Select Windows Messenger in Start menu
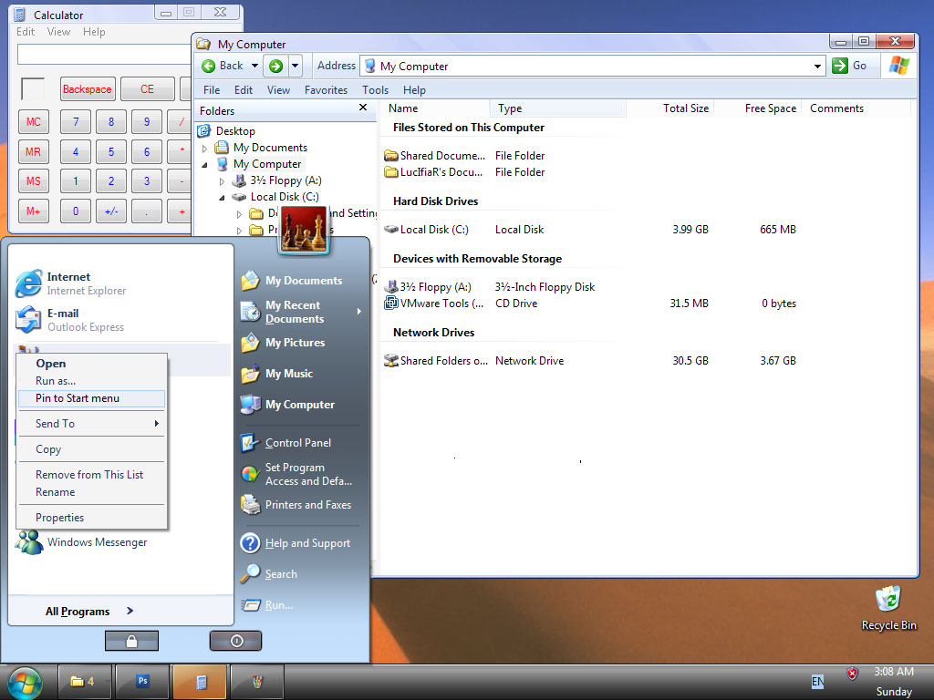The height and width of the screenshot is (700, 934). pyautogui.click(x=97, y=542)
